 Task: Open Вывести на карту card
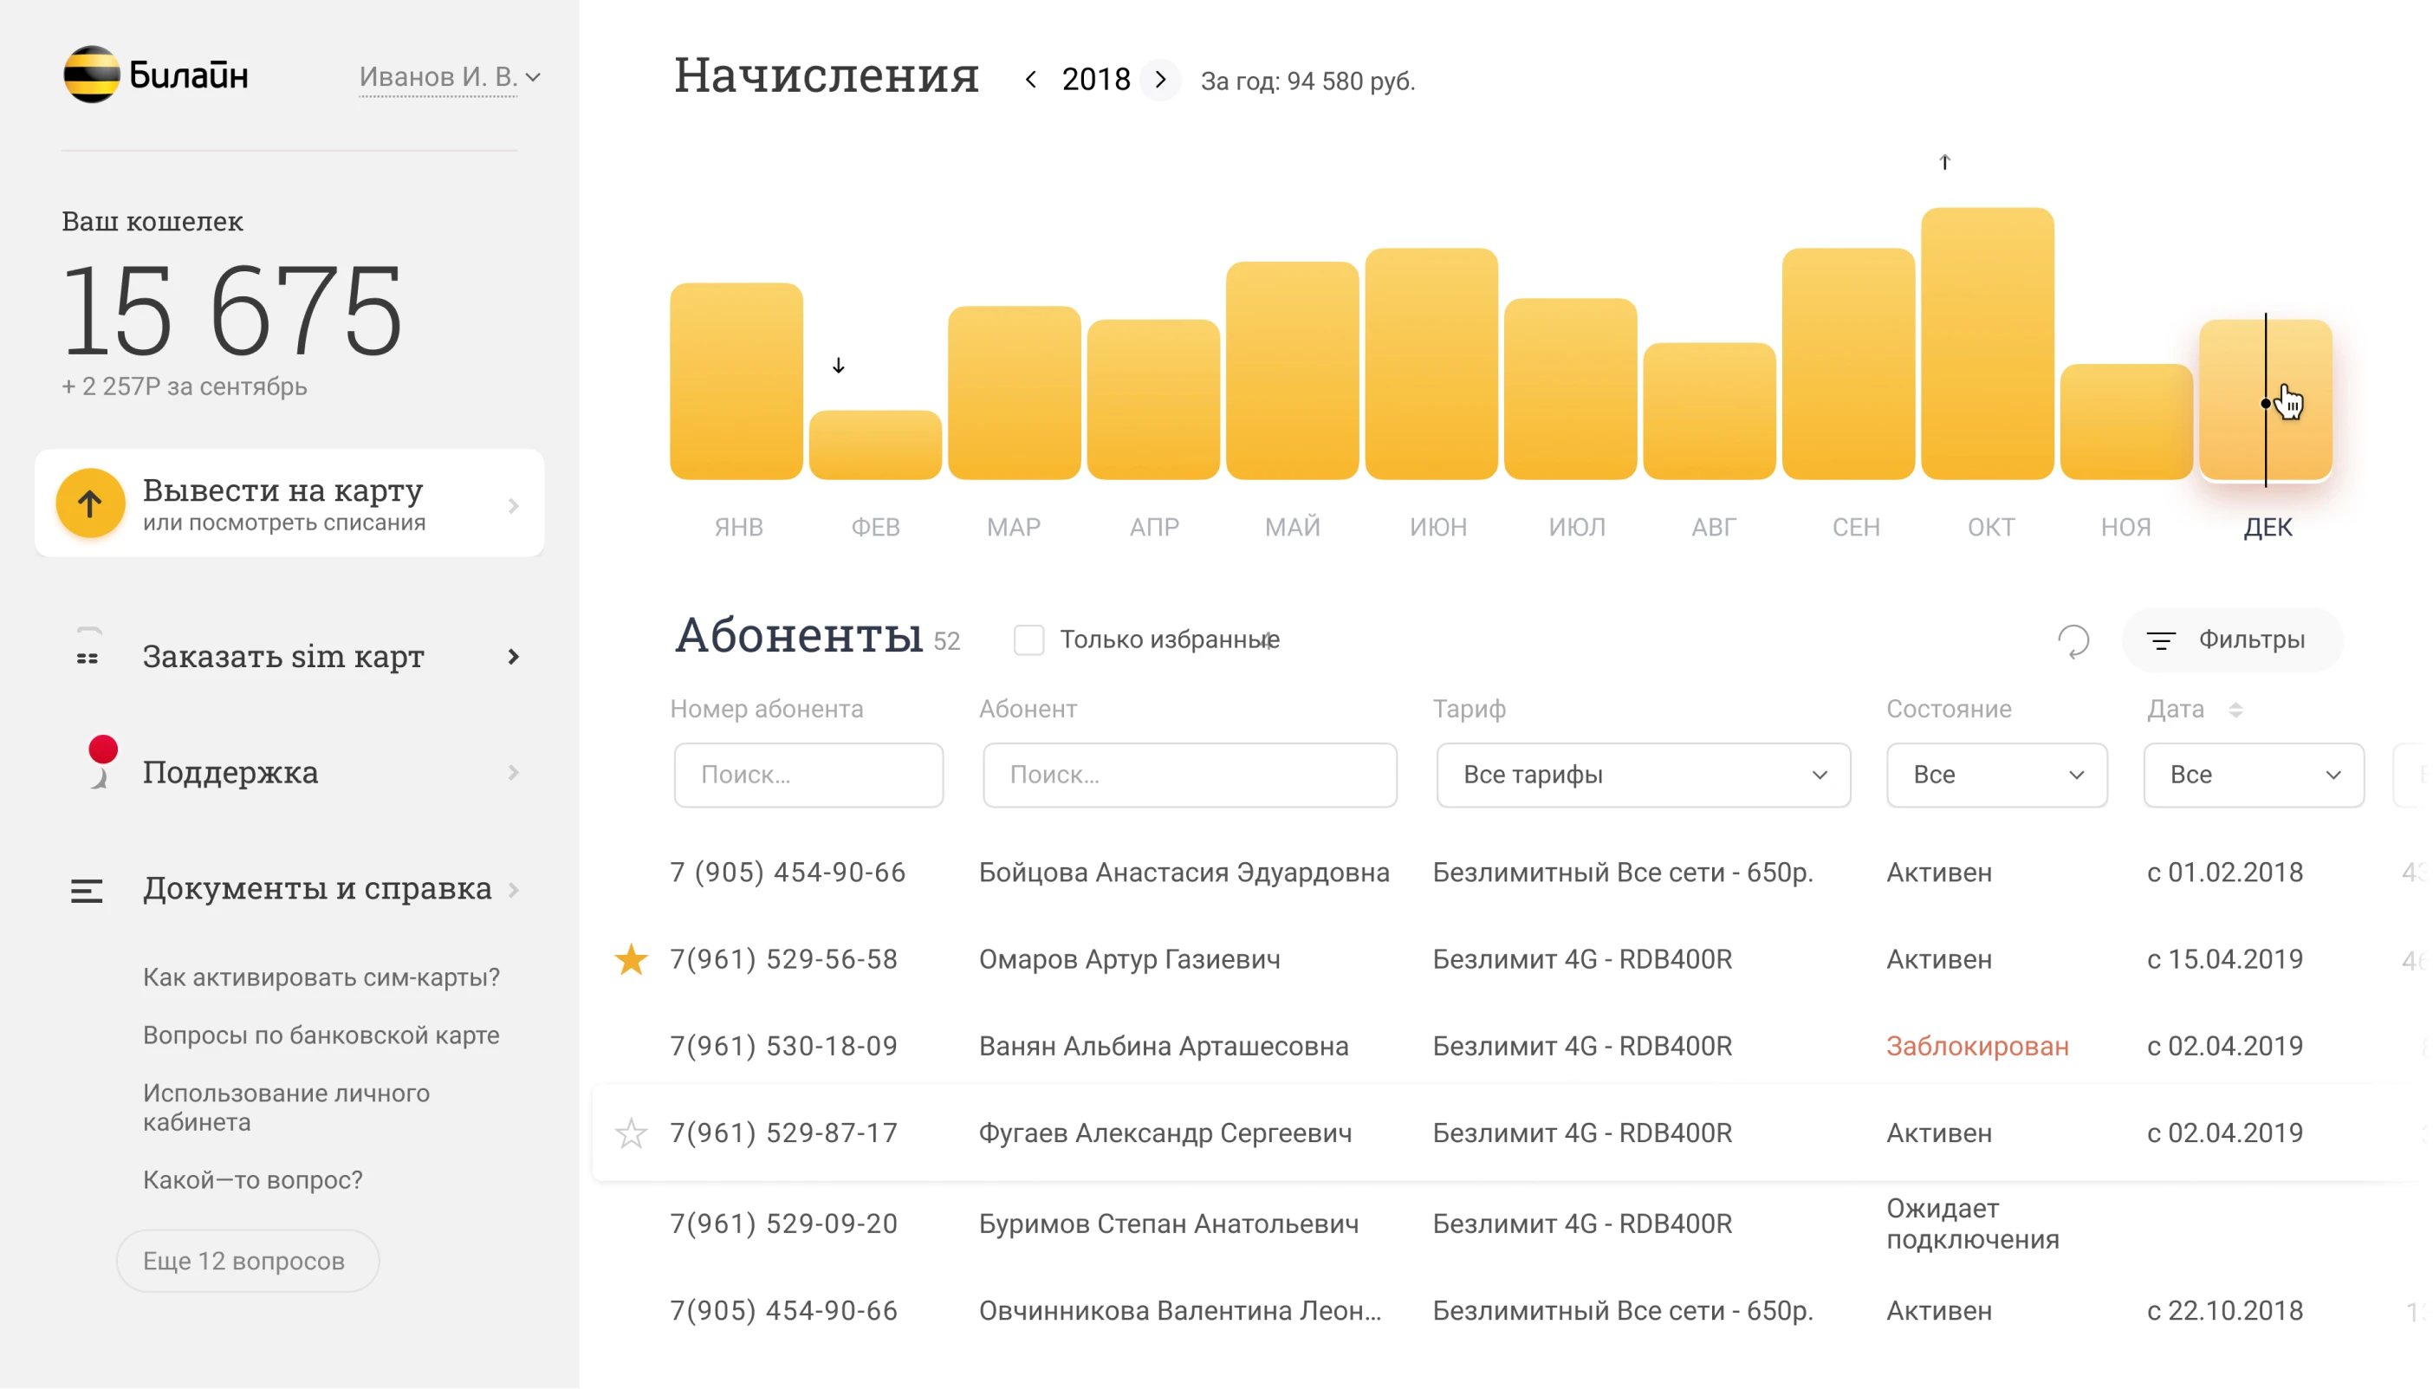click(289, 503)
